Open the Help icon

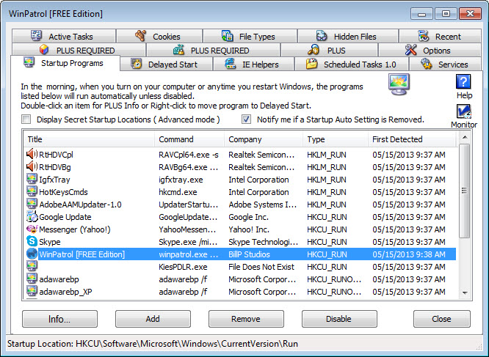tap(463, 82)
